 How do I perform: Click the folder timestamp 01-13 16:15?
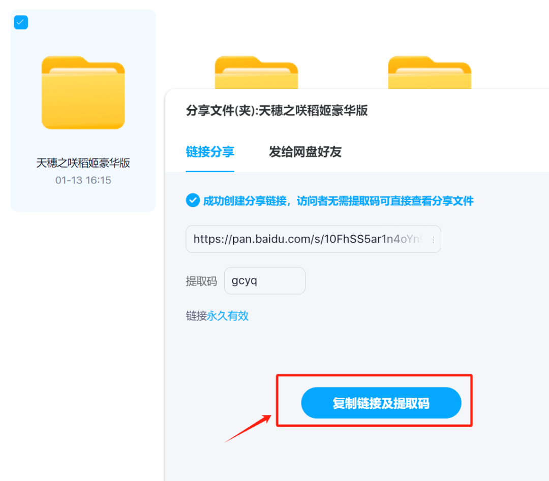tap(83, 180)
